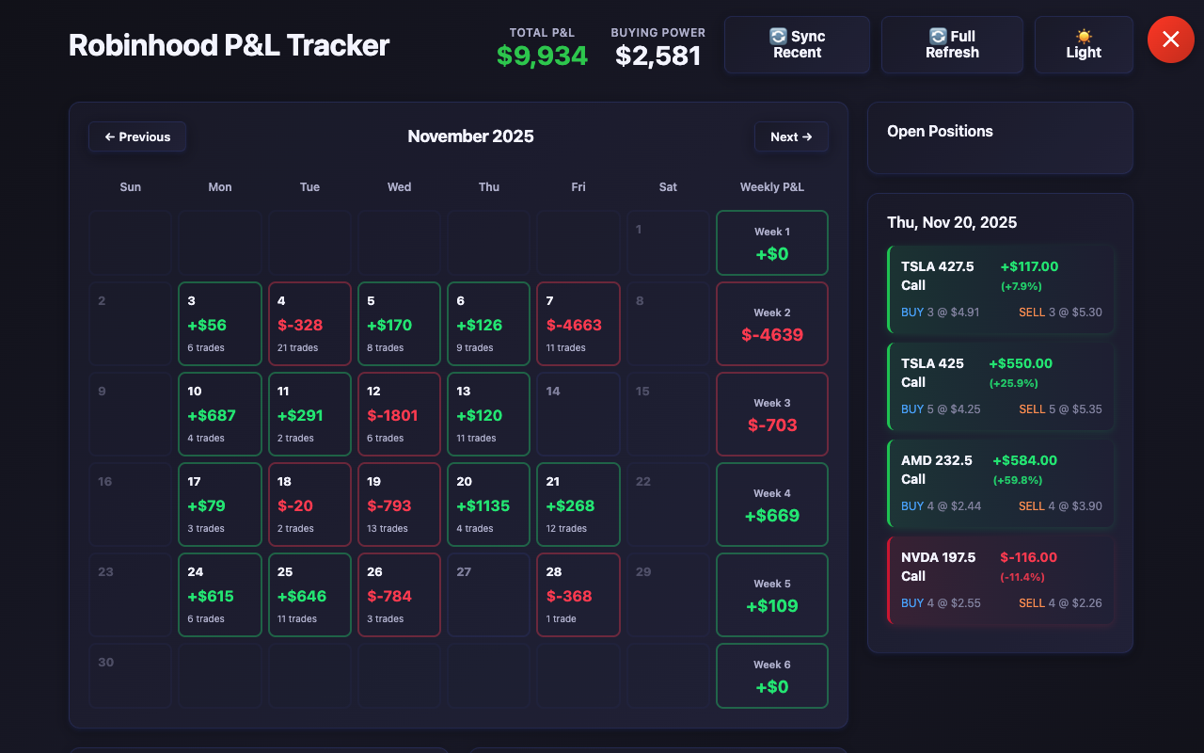Select November 5 day with +$170
Screen dimensions: 1204x753
399,324
